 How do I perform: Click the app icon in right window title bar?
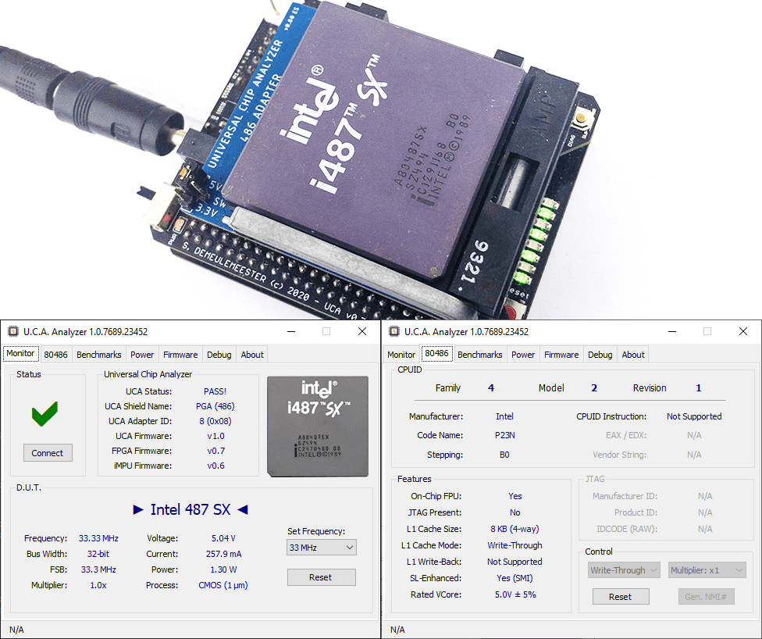pos(394,332)
